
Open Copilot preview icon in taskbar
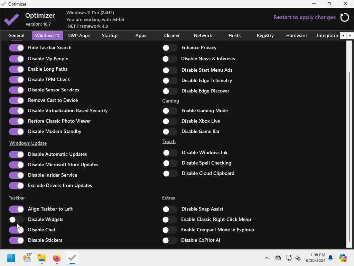coord(343,258)
